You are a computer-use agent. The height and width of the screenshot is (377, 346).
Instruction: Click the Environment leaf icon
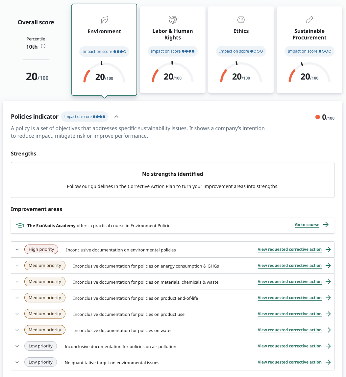(x=104, y=20)
